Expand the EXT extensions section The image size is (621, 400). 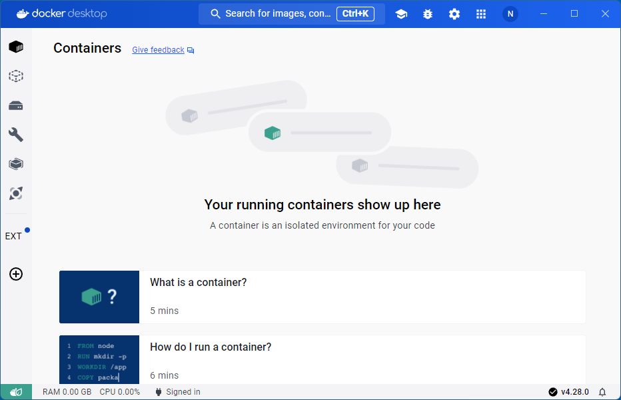coord(15,235)
